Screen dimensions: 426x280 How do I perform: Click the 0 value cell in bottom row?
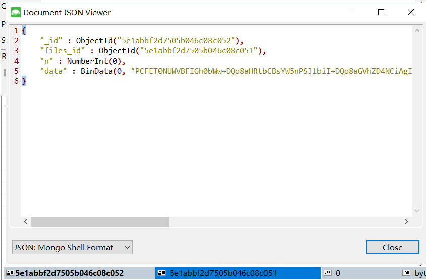360,273
